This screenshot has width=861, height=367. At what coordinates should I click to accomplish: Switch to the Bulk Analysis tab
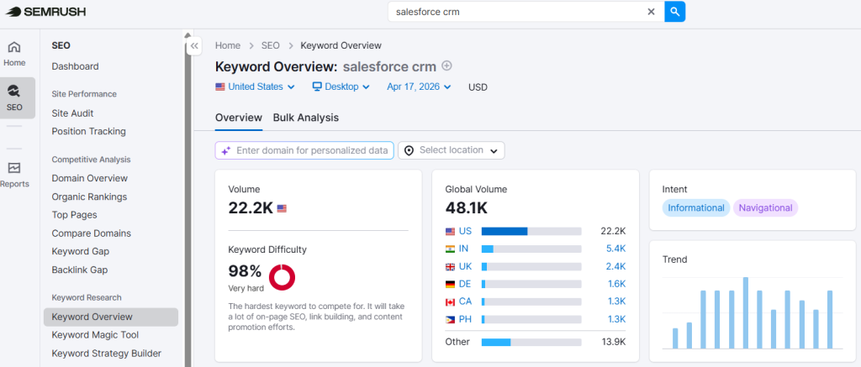tap(306, 118)
